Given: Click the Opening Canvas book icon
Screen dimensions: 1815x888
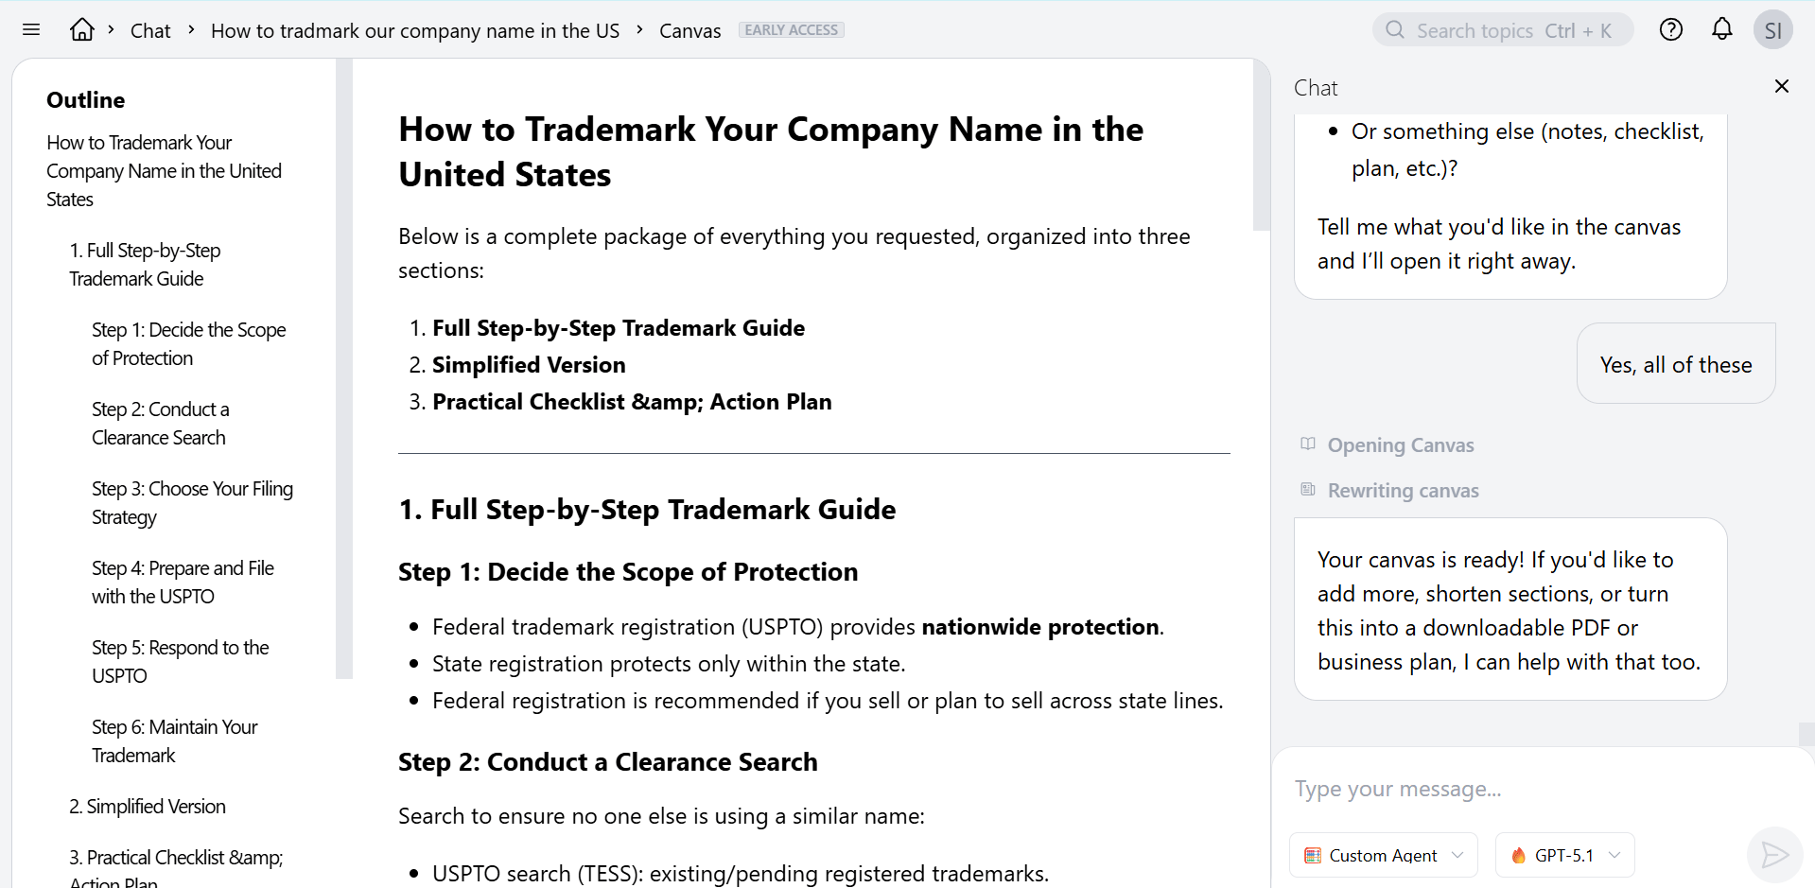Looking at the screenshot, I should click(x=1308, y=444).
